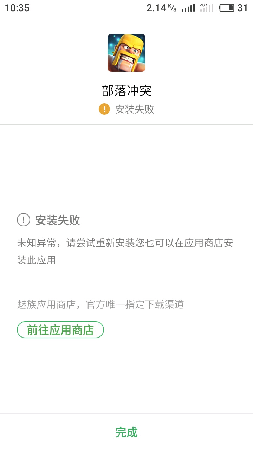Tap the first signal strength bars icon

(188, 8)
